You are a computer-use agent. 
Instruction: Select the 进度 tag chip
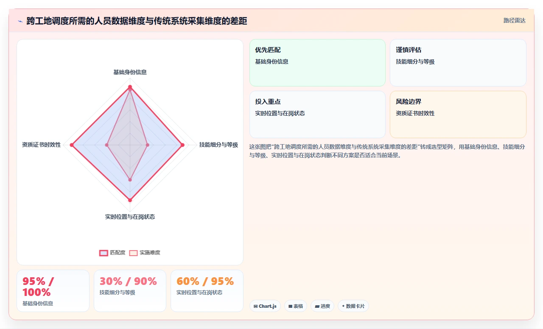(322, 306)
